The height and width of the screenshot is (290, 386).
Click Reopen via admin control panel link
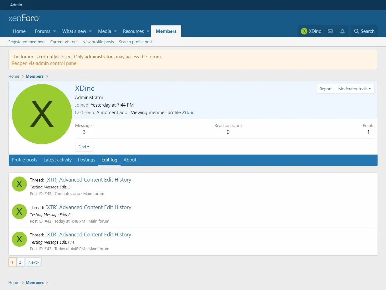coord(44,63)
